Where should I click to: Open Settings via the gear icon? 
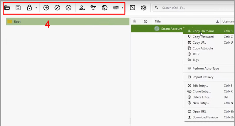point(144,8)
